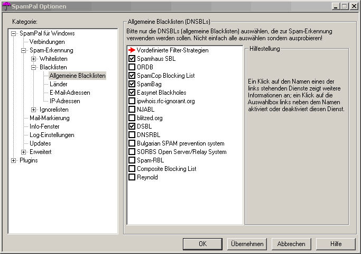Enable SORBS Open Server/Relay System checkbox

click(132, 152)
